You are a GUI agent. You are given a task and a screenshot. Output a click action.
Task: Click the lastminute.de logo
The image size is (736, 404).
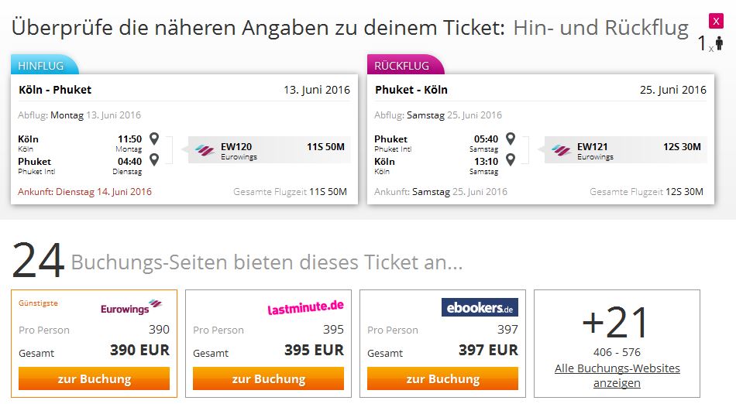(305, 307)
